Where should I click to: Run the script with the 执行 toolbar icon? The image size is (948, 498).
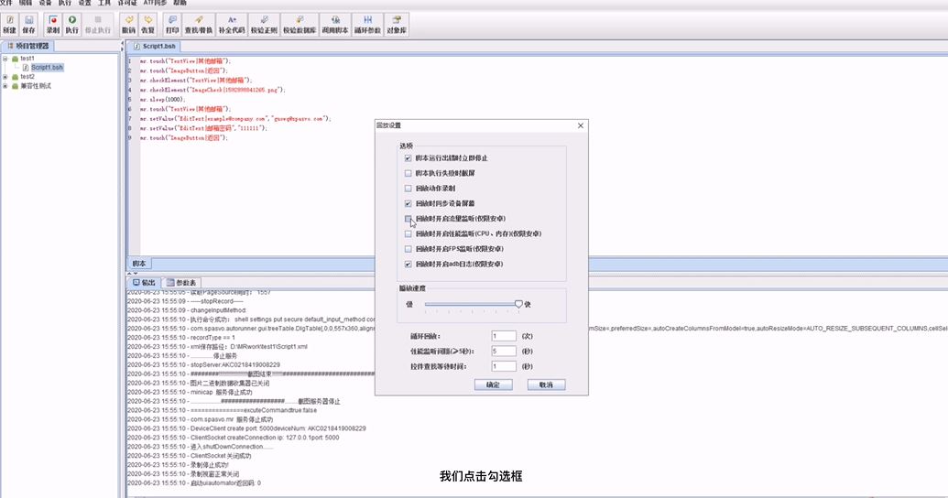coord(72,24)
